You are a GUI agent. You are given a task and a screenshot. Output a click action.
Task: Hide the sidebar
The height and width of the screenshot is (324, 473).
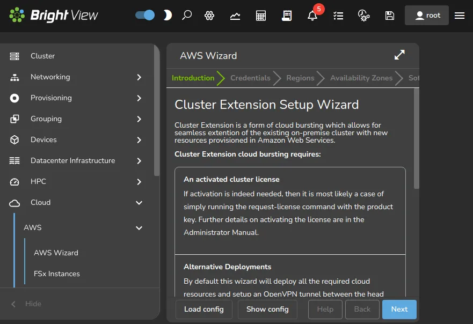pos(33,304)
